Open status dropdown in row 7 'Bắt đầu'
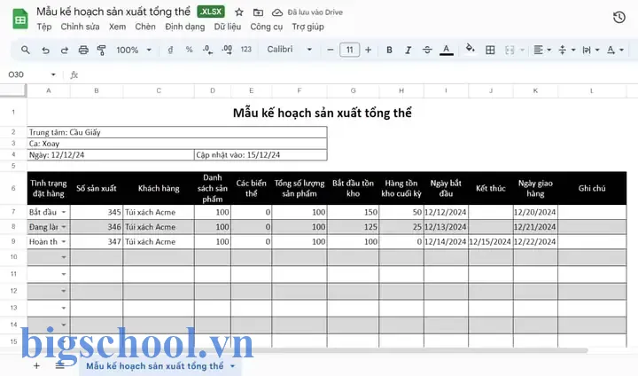 (x=64, y=212)
